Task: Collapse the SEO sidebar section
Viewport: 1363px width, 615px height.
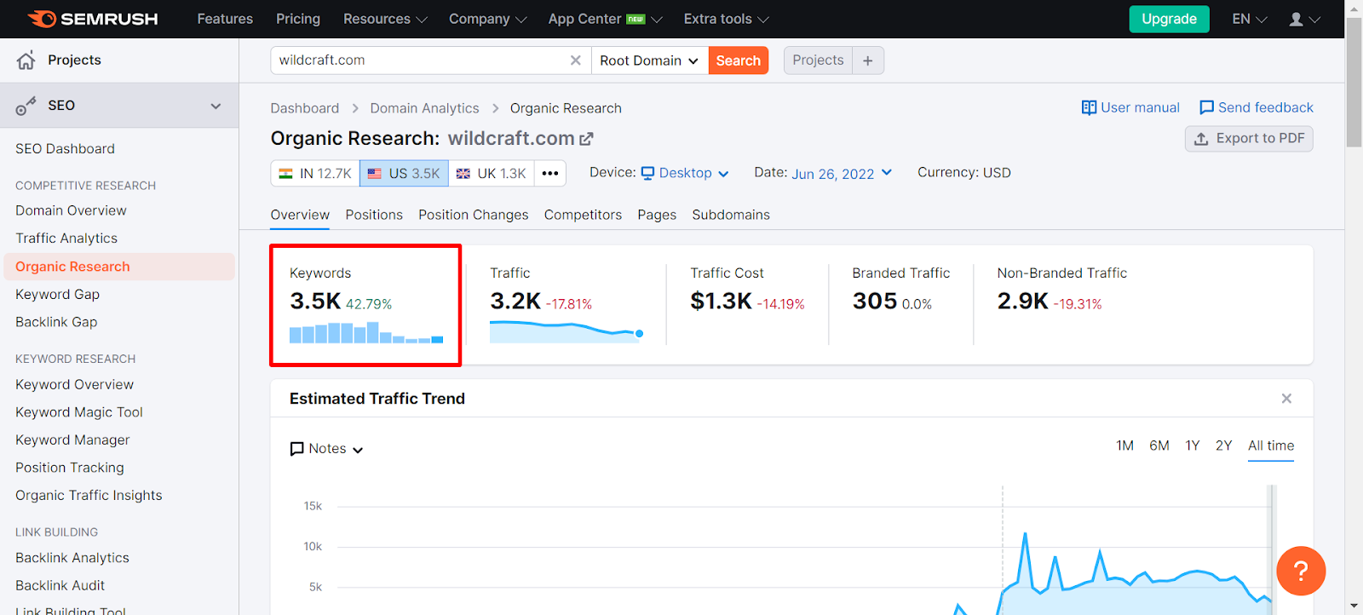Action: coord(216,106)
